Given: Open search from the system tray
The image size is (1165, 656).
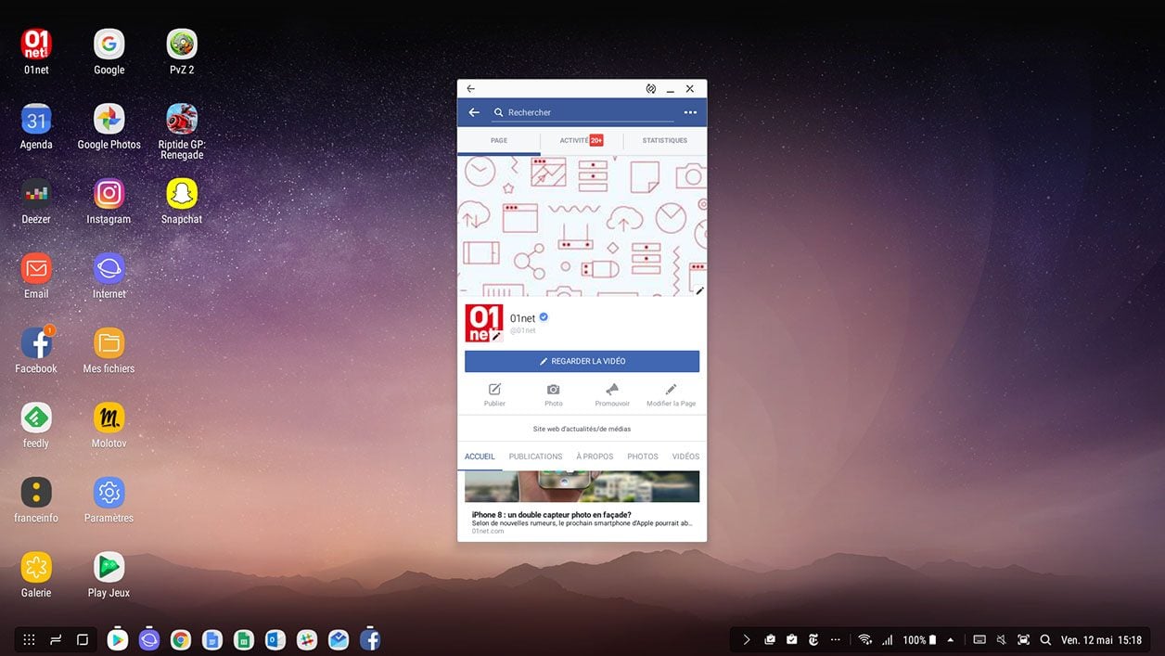Looking at the screenshot, I should 1045,639.
